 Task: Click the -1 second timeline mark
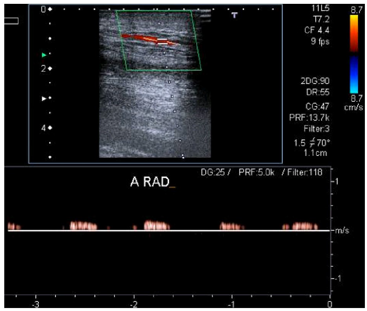[231, 304]
